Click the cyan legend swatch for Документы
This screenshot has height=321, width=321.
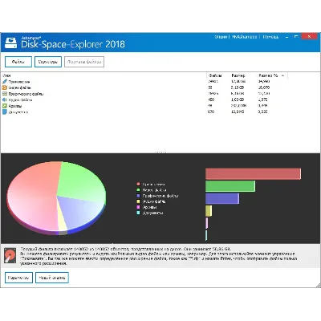click(x=138, y=213)
